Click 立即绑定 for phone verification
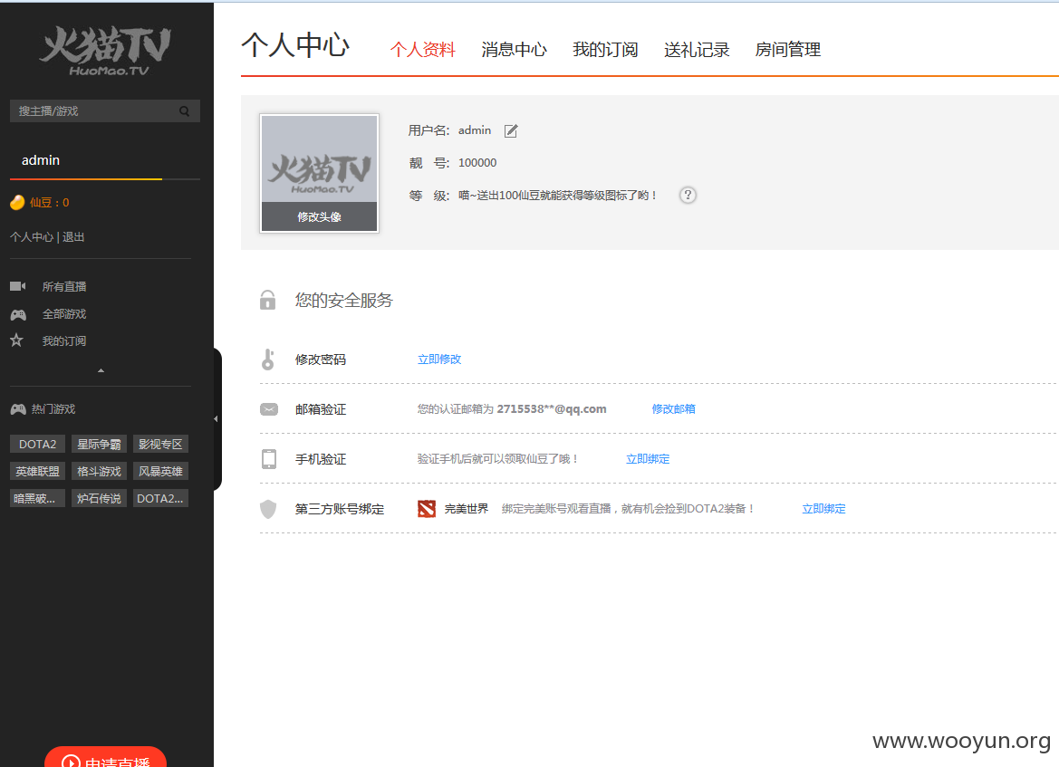 coord(648,459)
